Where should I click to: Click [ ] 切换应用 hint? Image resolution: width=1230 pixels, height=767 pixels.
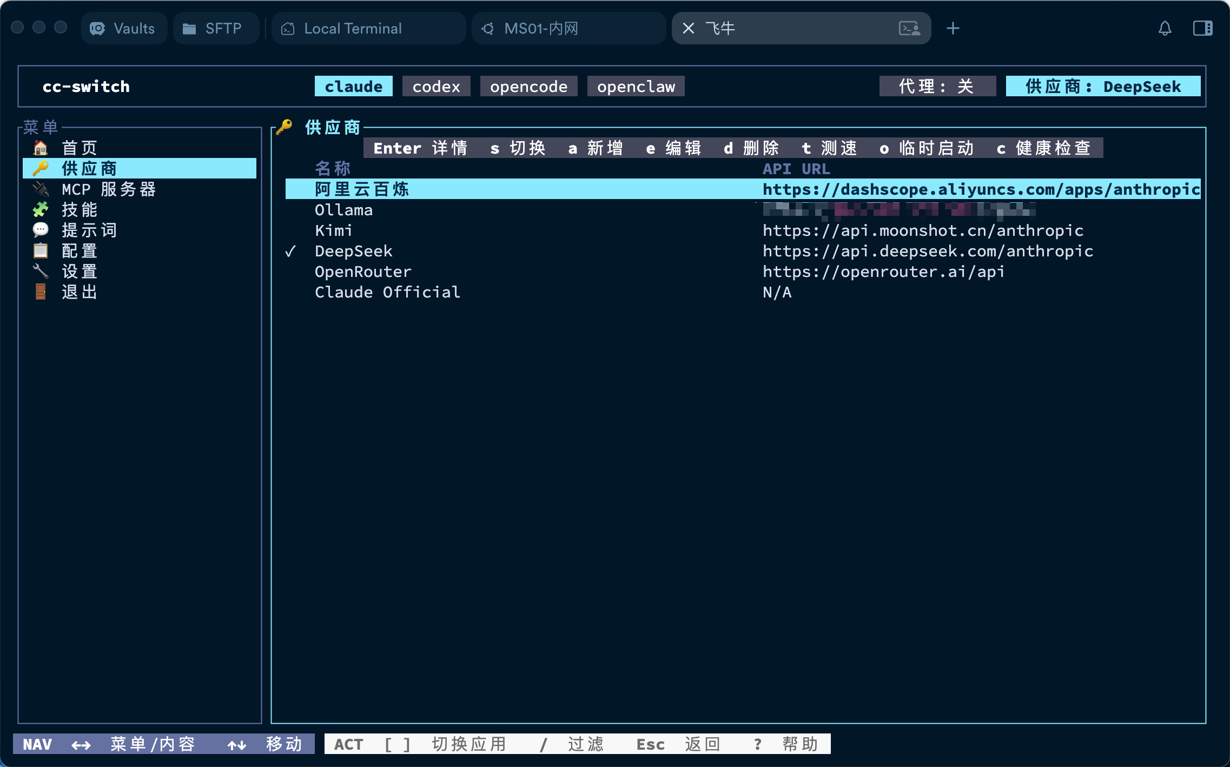click(446, 744)
